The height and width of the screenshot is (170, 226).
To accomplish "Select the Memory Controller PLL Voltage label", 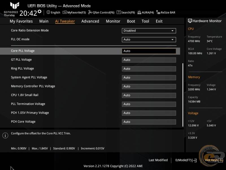I will tap(33, 86).
